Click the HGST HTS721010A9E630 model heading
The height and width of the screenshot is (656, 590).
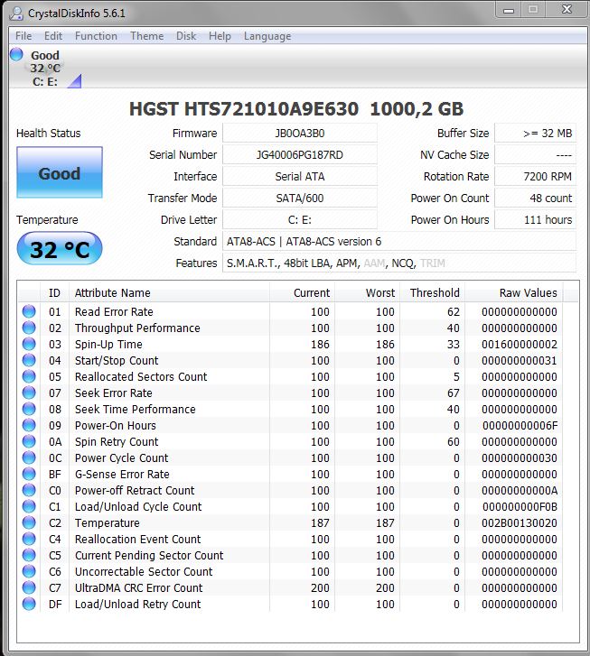[x=295, y=109]
